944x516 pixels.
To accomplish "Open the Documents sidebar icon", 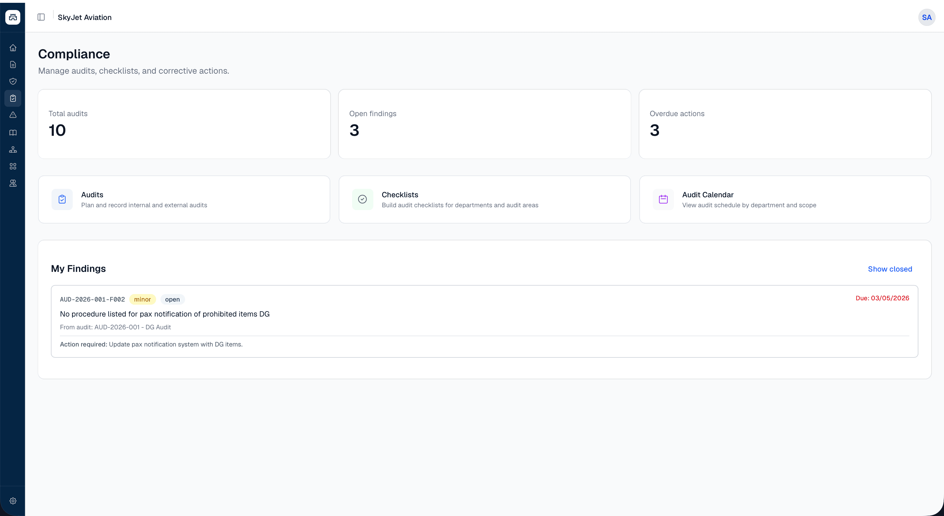I will click(x=13, y=65).
